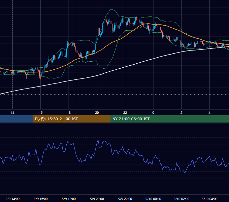This screenshot has height=202, width=229.
Task: Click the 5/10 00:00 date label
Action: pos(153,199)
